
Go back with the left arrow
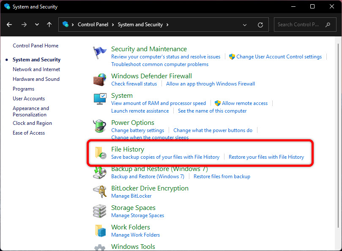point(9,25)
